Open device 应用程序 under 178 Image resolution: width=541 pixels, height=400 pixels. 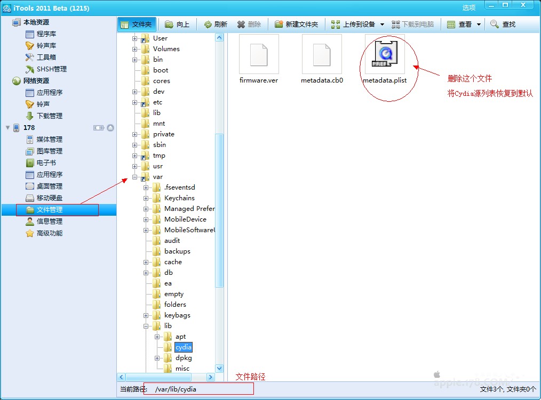pos(50,175)
